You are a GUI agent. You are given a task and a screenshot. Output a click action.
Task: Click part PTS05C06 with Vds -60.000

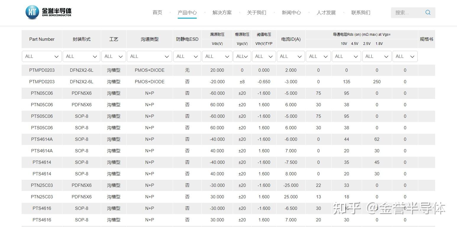tap(42, 116)
